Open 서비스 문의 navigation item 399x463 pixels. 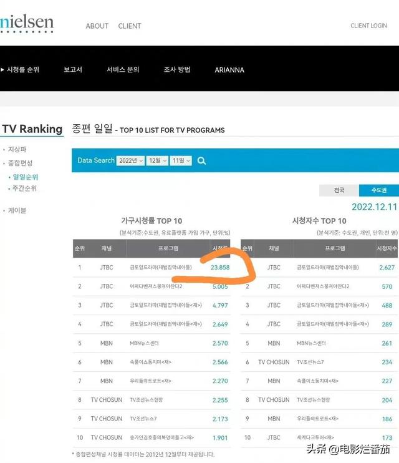click(x=123, y=70)
